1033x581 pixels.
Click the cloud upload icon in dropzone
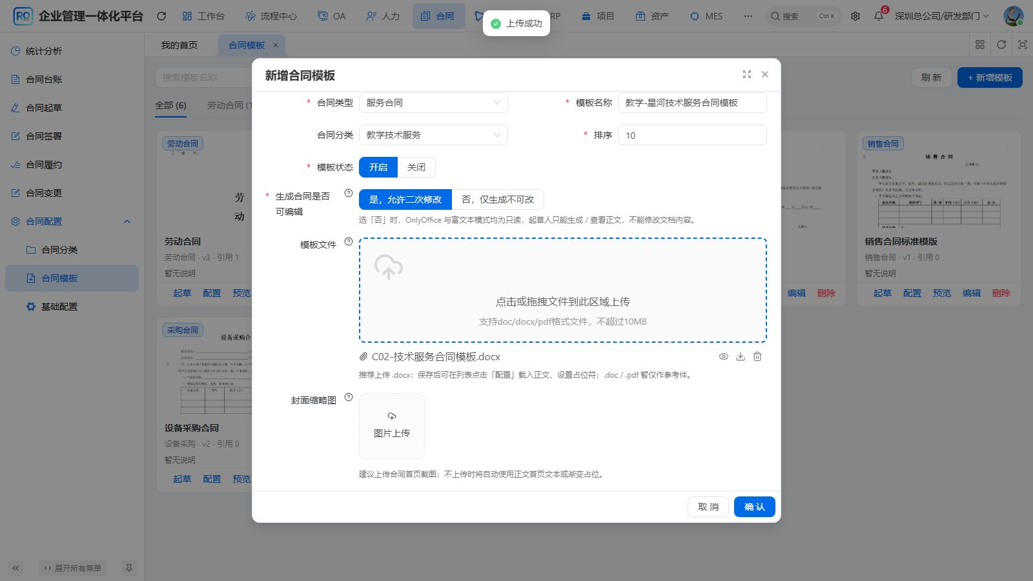pos(389,267)
